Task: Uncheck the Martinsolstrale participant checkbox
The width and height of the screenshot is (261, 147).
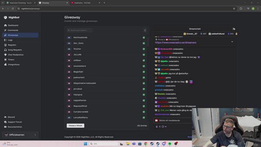Action: 144,38
